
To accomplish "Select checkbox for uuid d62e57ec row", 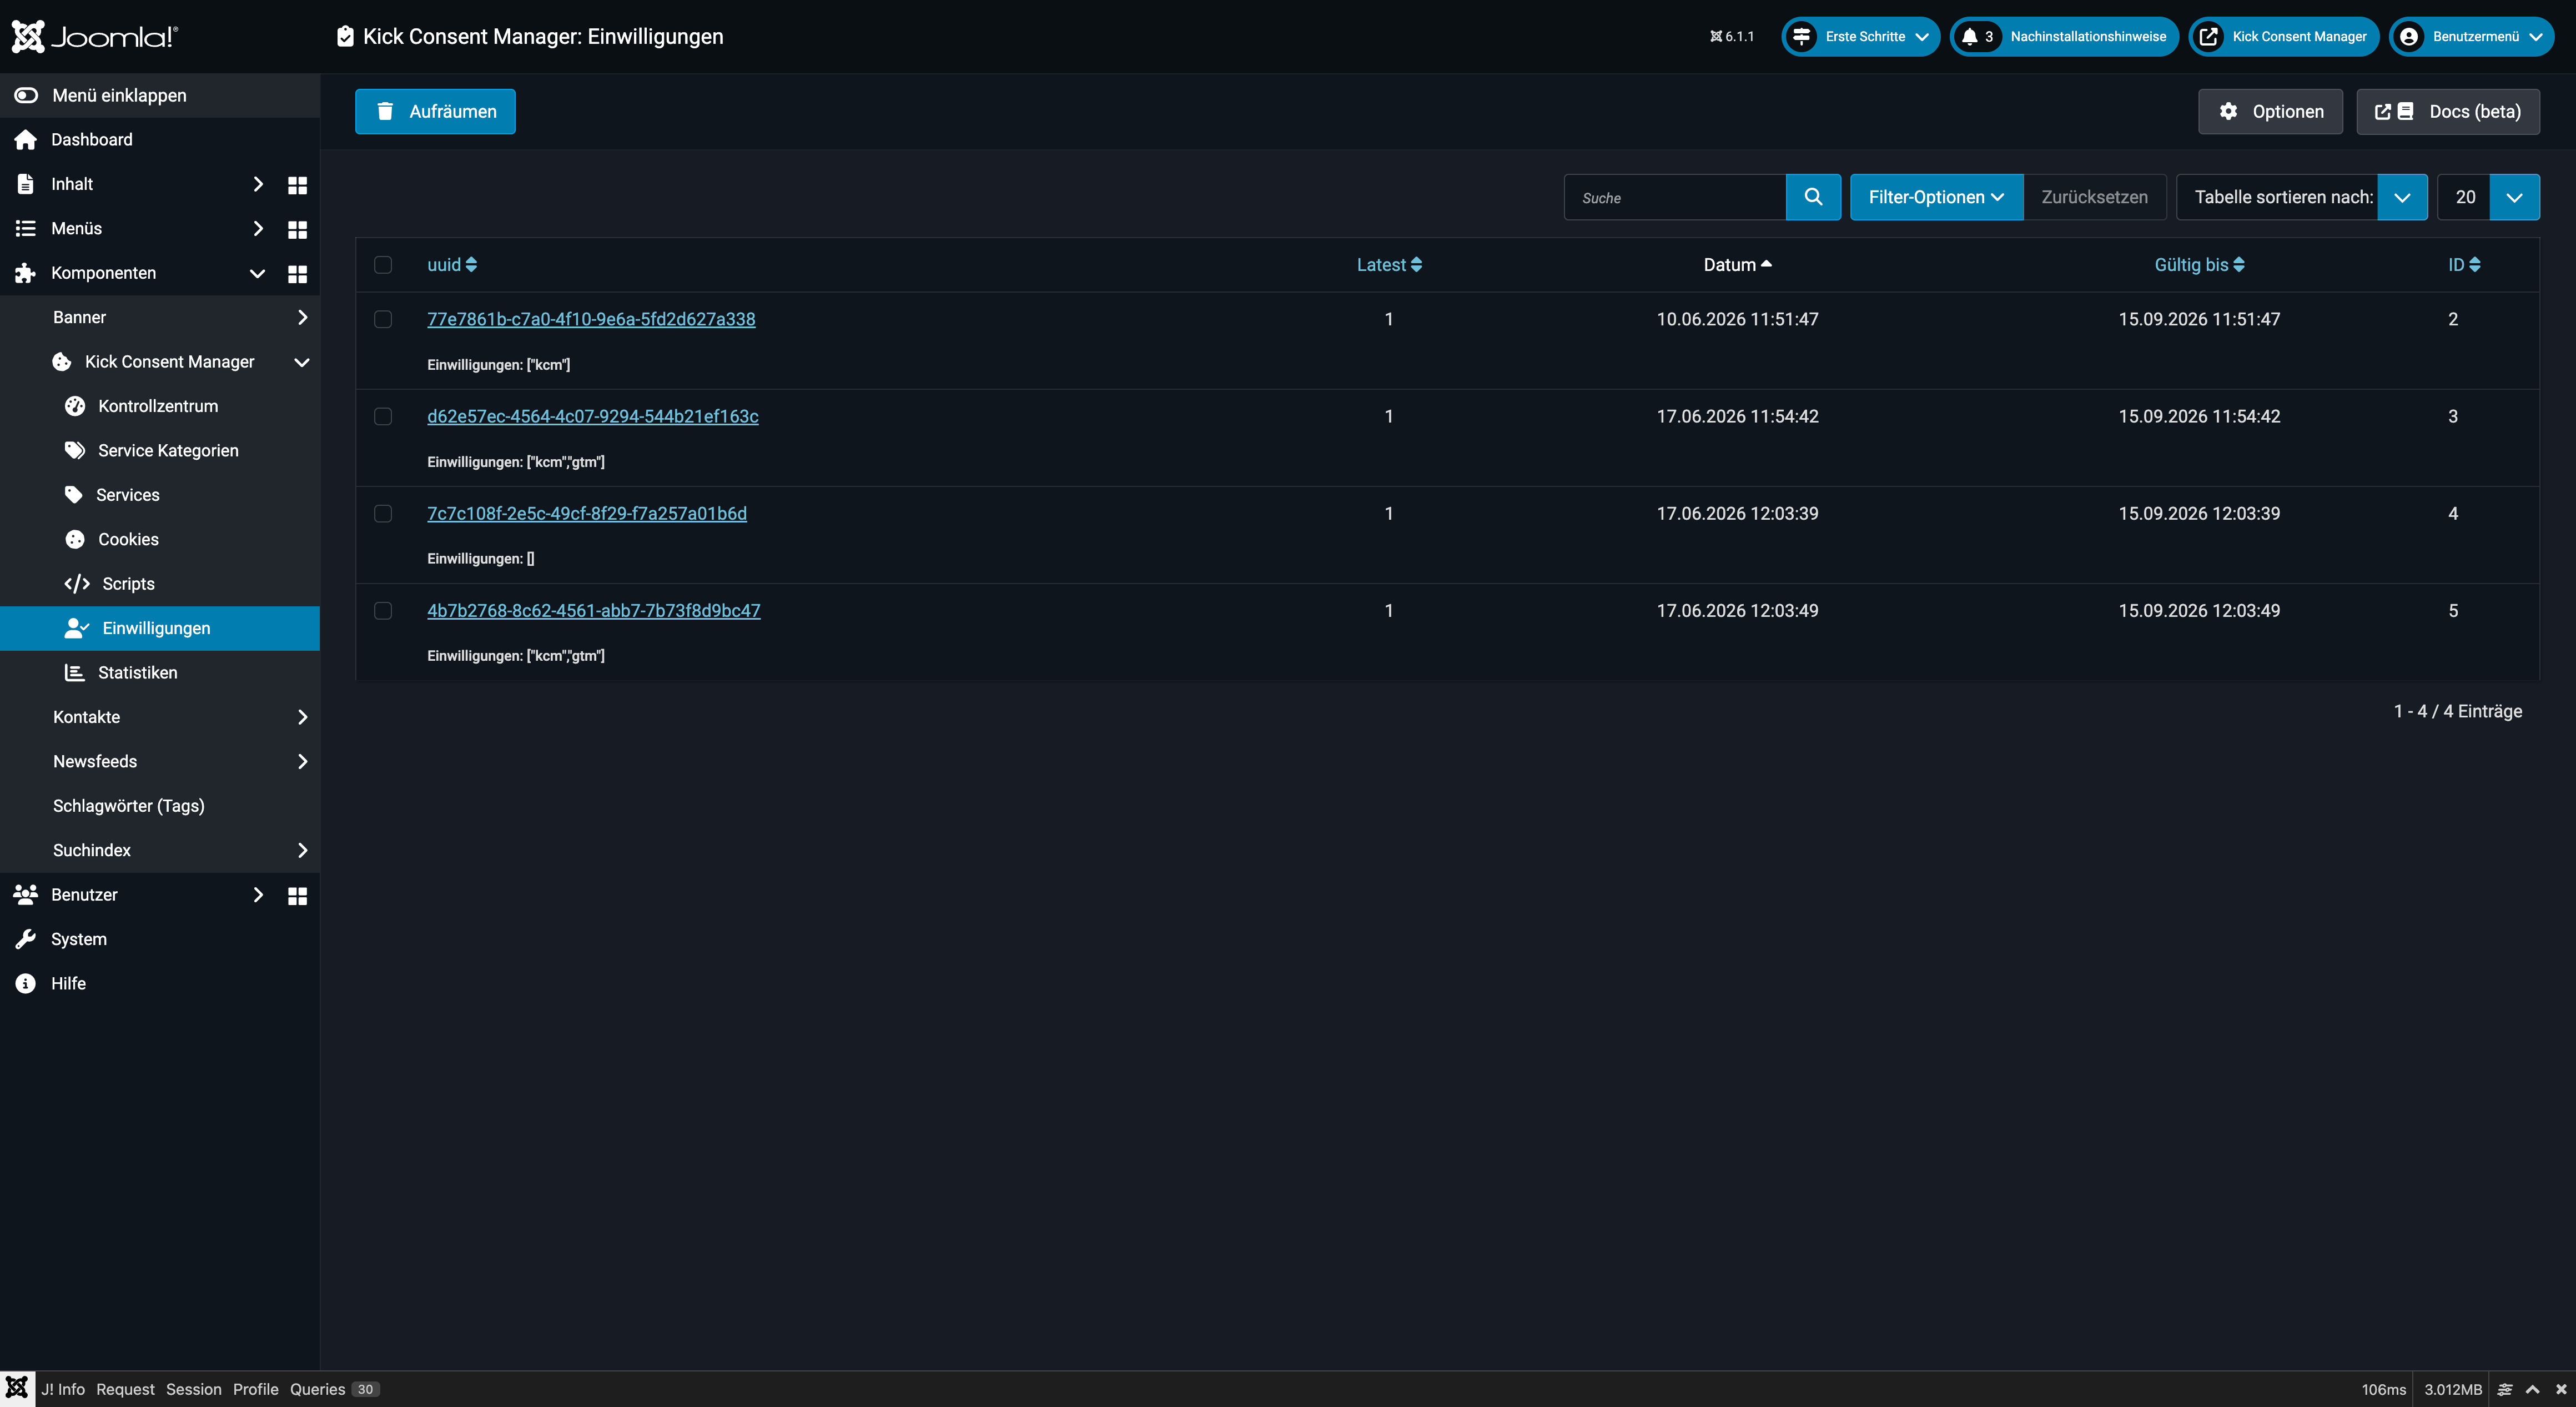I will point(383,416).
